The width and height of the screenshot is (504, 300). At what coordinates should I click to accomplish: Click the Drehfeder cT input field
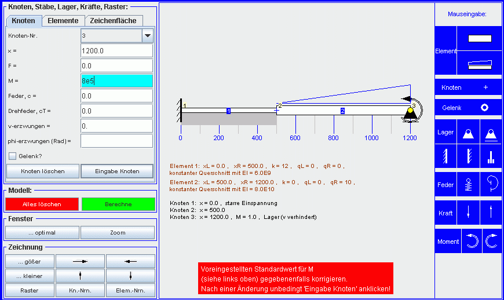pos(116,111)
